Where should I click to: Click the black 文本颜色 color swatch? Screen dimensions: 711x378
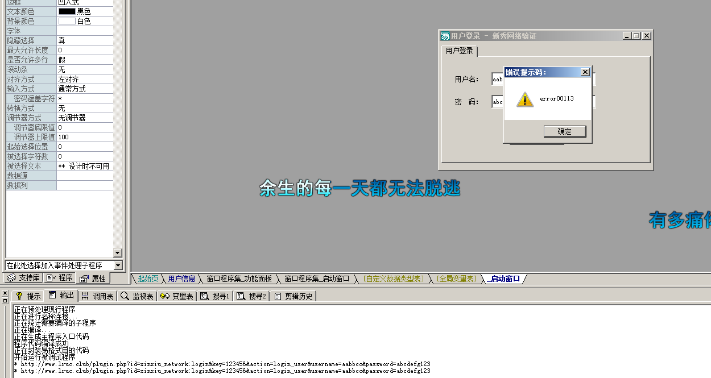[x=67, y=11]
